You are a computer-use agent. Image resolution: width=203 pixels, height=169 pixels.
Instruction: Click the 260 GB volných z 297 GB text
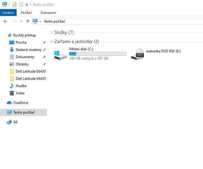tap(89, 58)
